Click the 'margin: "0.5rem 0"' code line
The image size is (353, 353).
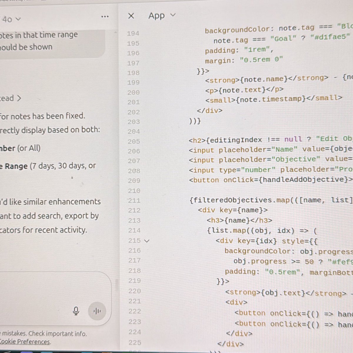point(244,60)
